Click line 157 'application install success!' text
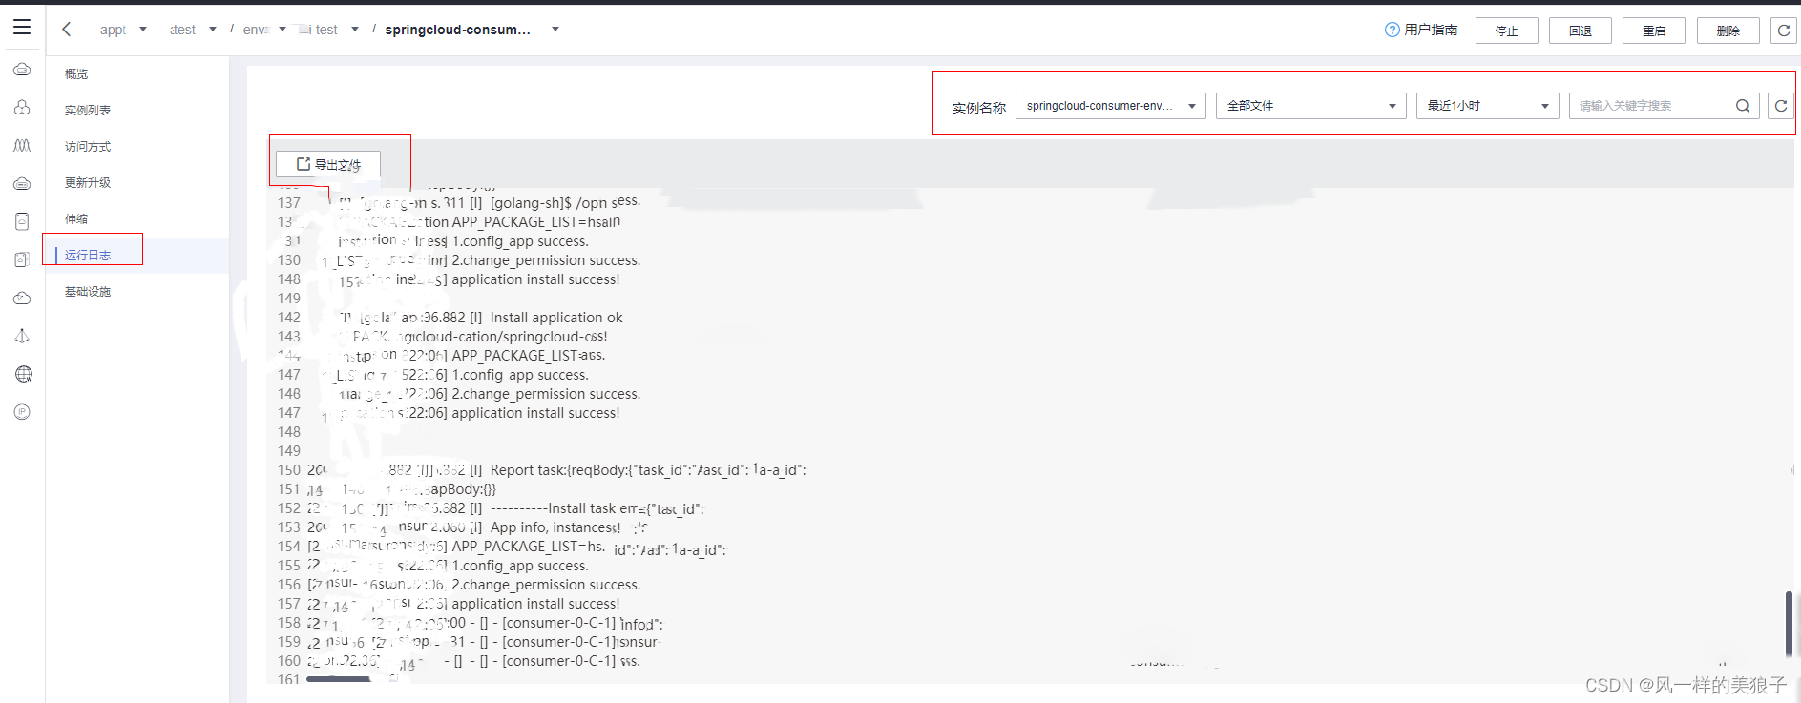1801x703 pixels. coord(535,604)
